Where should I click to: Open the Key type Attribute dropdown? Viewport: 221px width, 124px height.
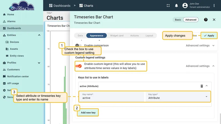point(178,96)
